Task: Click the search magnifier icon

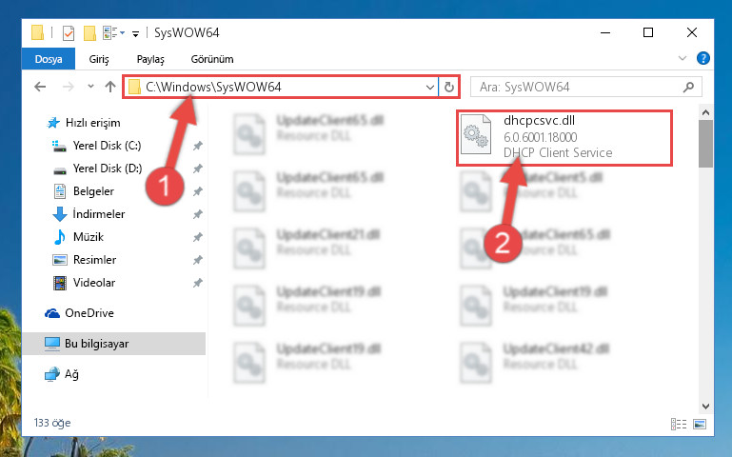Action: [x=688, y=88]
